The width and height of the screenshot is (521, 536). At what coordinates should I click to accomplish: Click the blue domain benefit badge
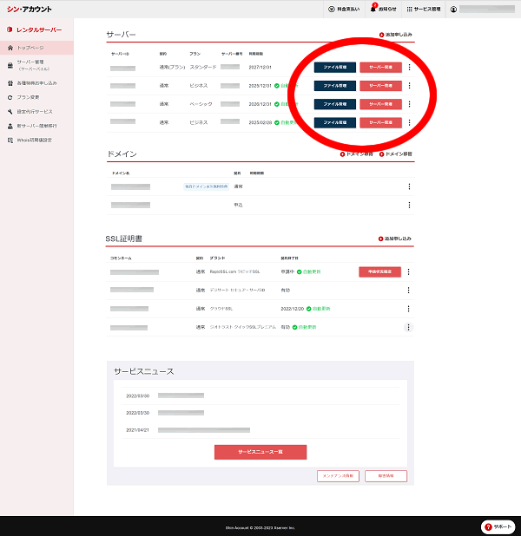click(206, 186)
